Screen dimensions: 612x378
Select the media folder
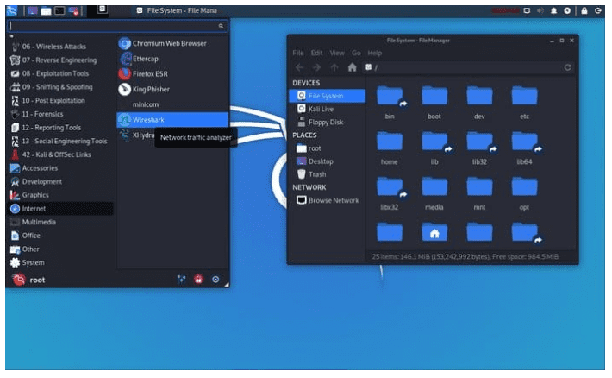[434, 194]
